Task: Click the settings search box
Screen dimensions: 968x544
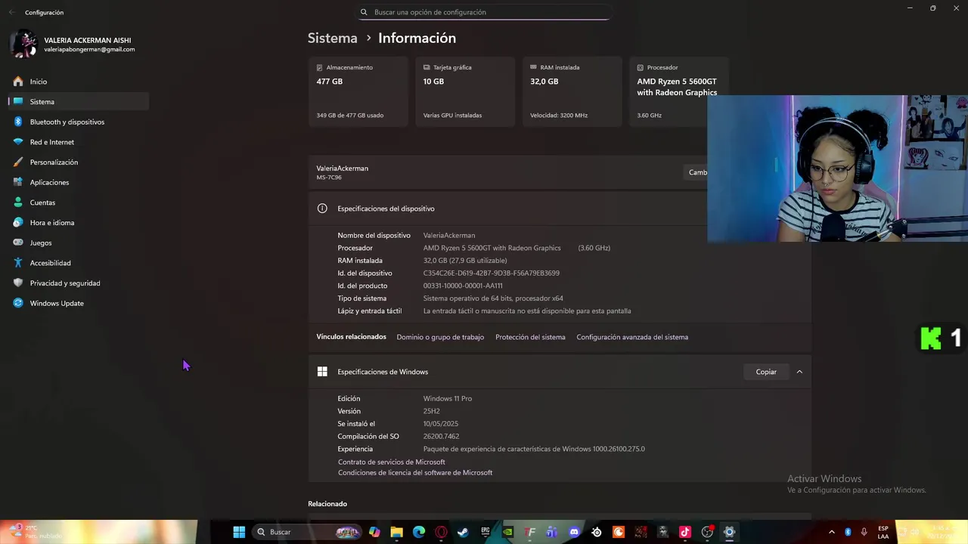Action: [484, 12]
